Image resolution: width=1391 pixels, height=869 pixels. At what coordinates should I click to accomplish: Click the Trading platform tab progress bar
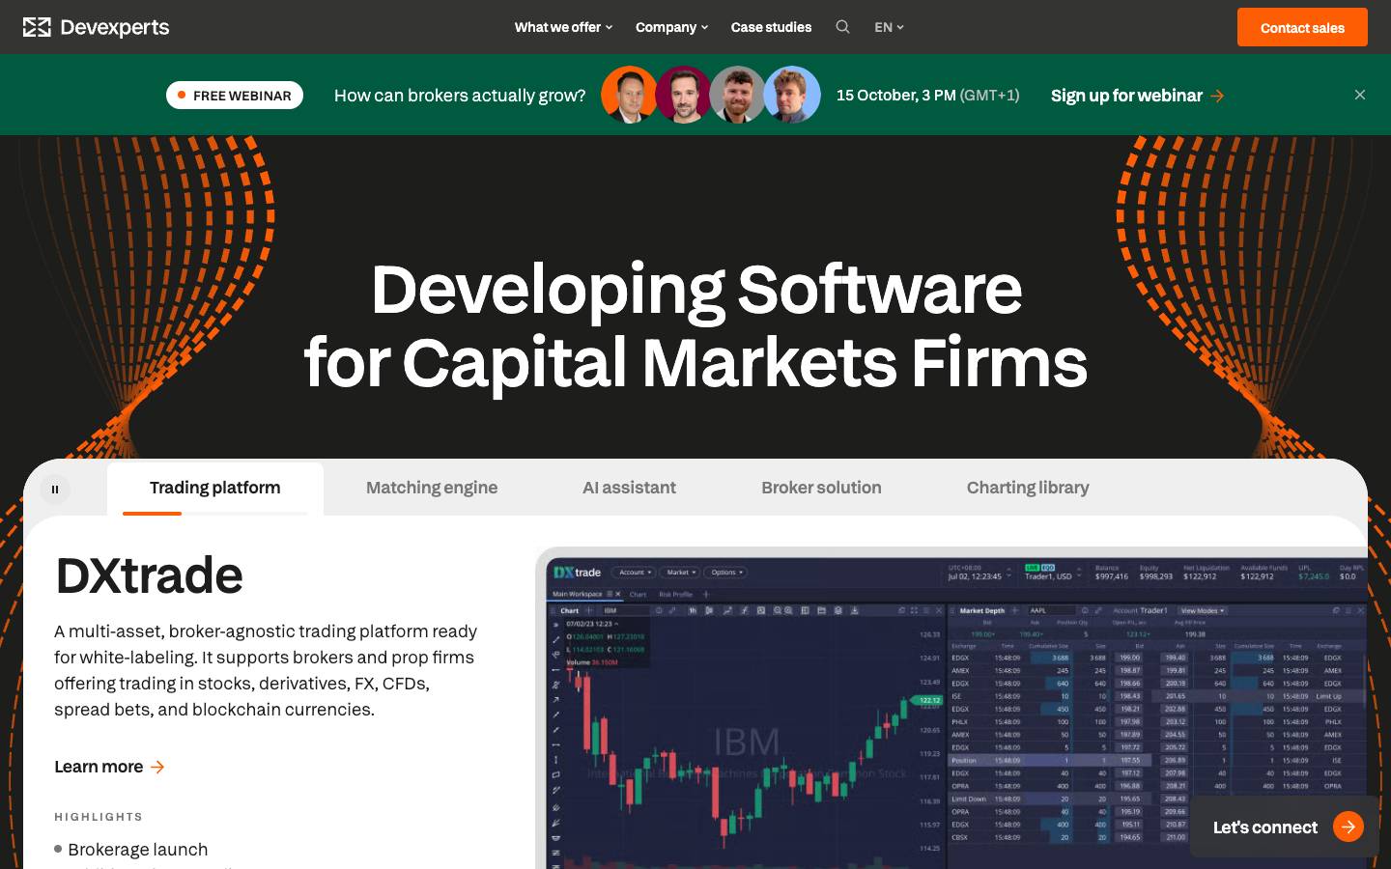214,513
